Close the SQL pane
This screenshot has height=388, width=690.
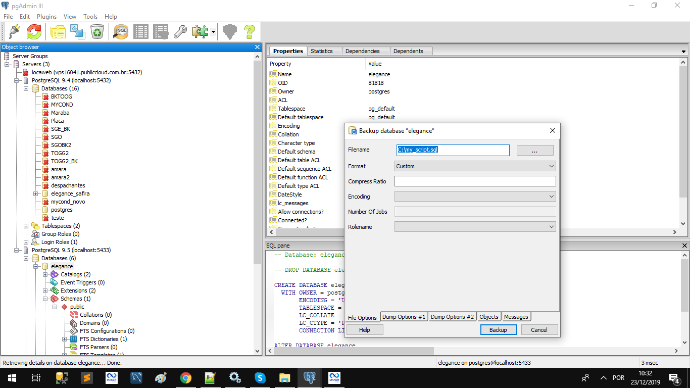point(684,246)
